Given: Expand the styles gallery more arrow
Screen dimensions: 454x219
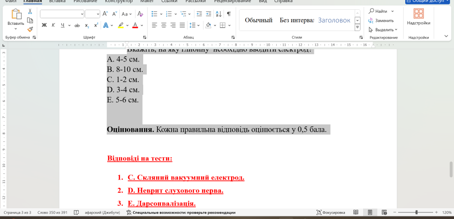Looking at the screenshot, I should (358, 27).
